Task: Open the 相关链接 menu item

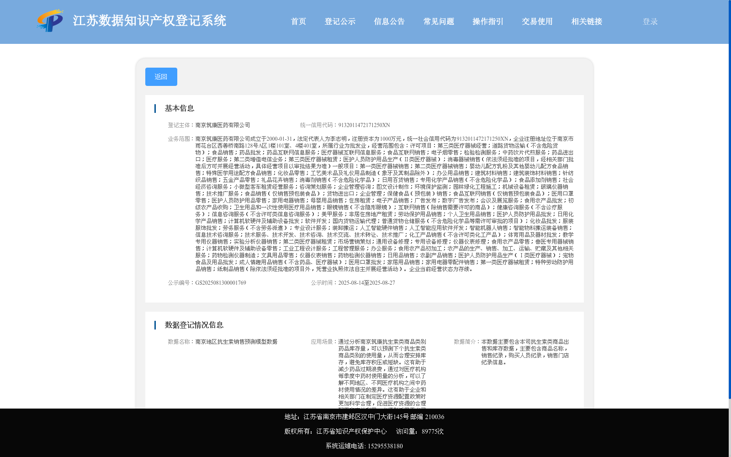Action: point(587,21)
